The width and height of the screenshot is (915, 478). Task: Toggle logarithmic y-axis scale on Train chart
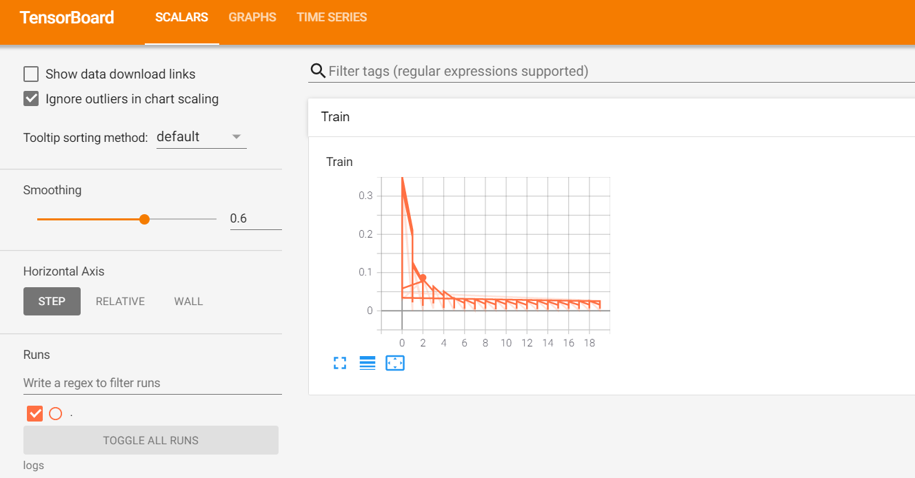(368, 363)
